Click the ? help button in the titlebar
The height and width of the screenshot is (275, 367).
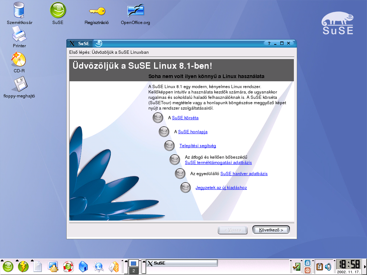click(269, 43)
